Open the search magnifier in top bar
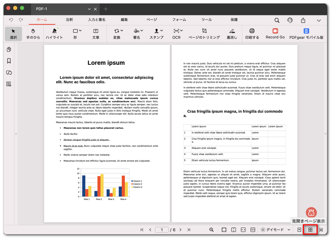Image resolution: width=331 pixels, height=238 pixels. [x=277, y=20]
